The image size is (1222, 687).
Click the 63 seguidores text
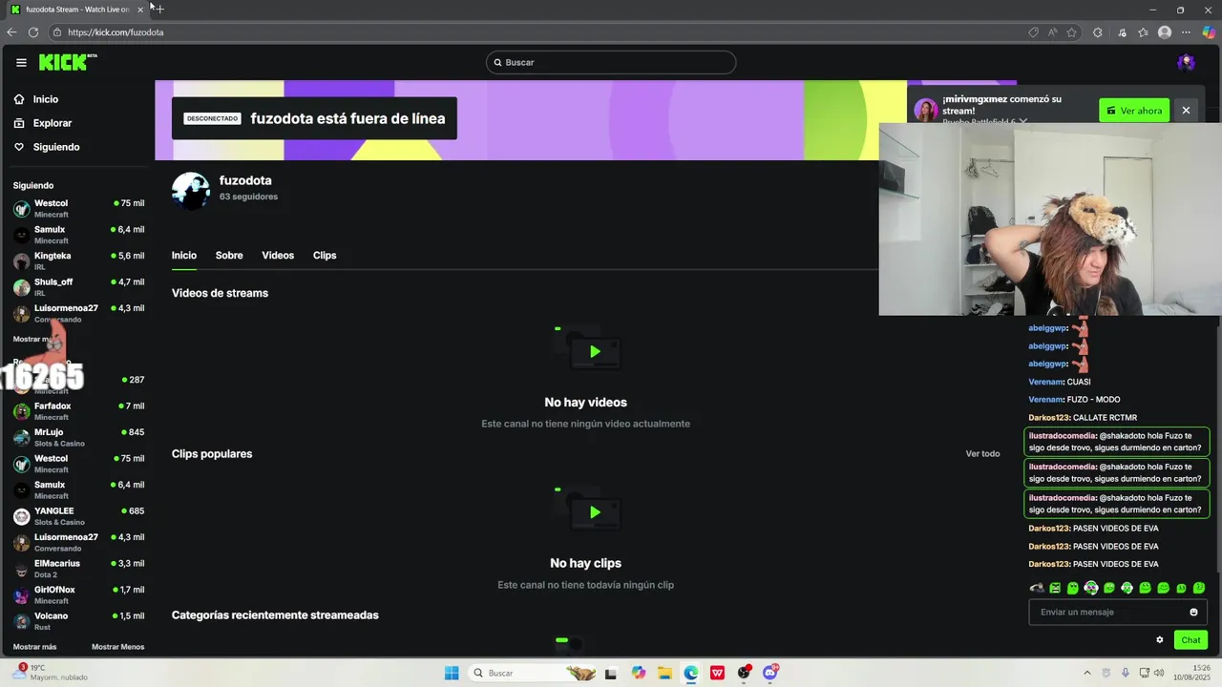(x=248, y=197)
